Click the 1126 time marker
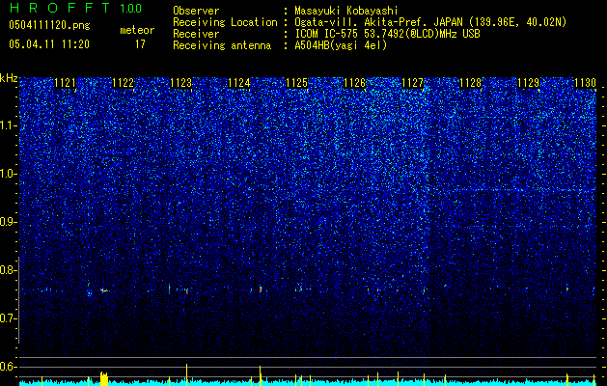607x386 pixels. point(354,83)
